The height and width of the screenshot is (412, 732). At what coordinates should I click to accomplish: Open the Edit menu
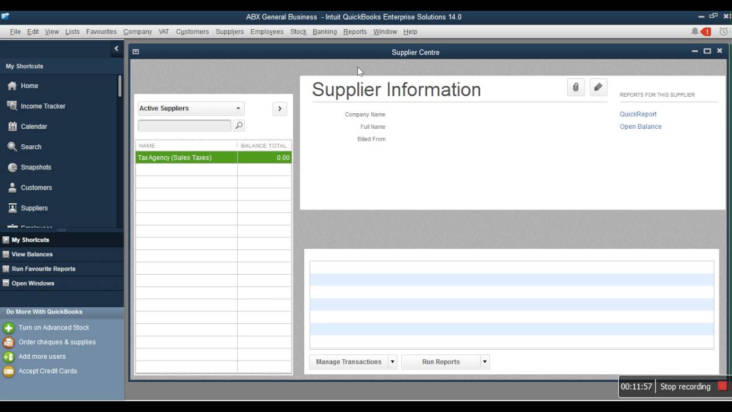33,31
